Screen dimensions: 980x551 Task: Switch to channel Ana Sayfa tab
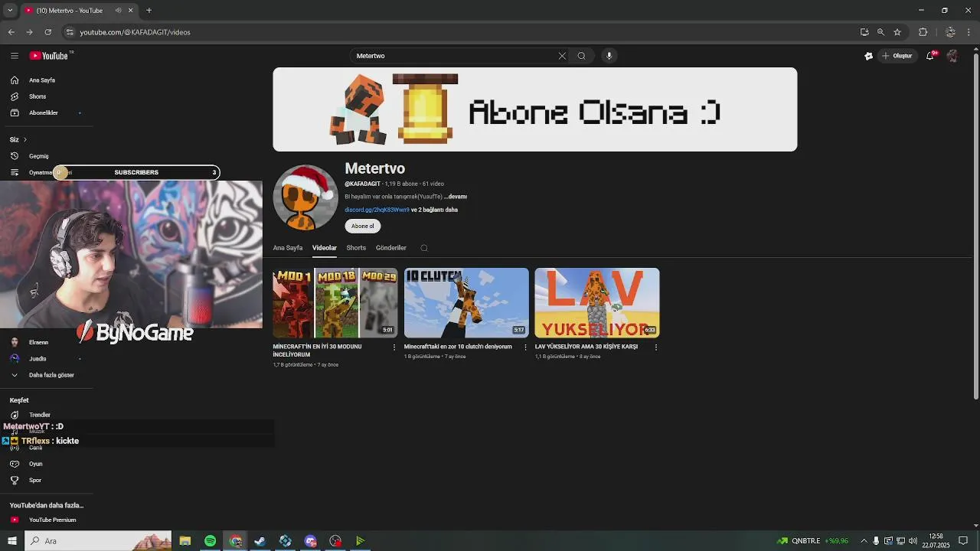tap(288, 248)
